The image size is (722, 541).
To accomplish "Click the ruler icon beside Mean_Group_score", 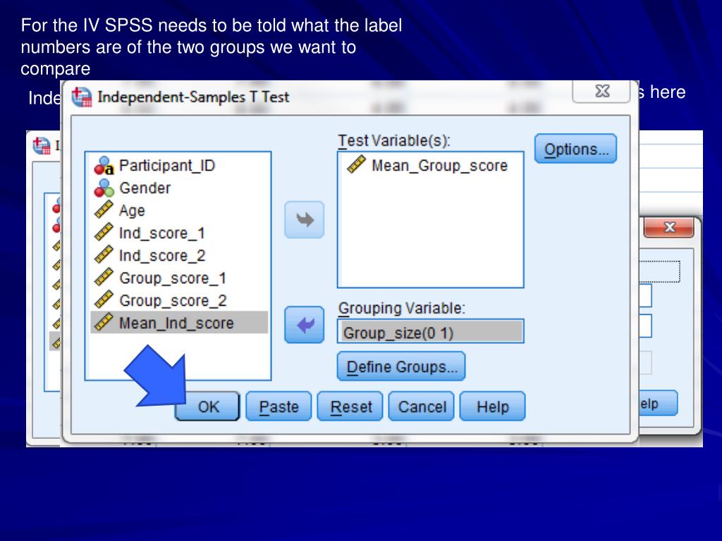I will (x=356, y=165).
